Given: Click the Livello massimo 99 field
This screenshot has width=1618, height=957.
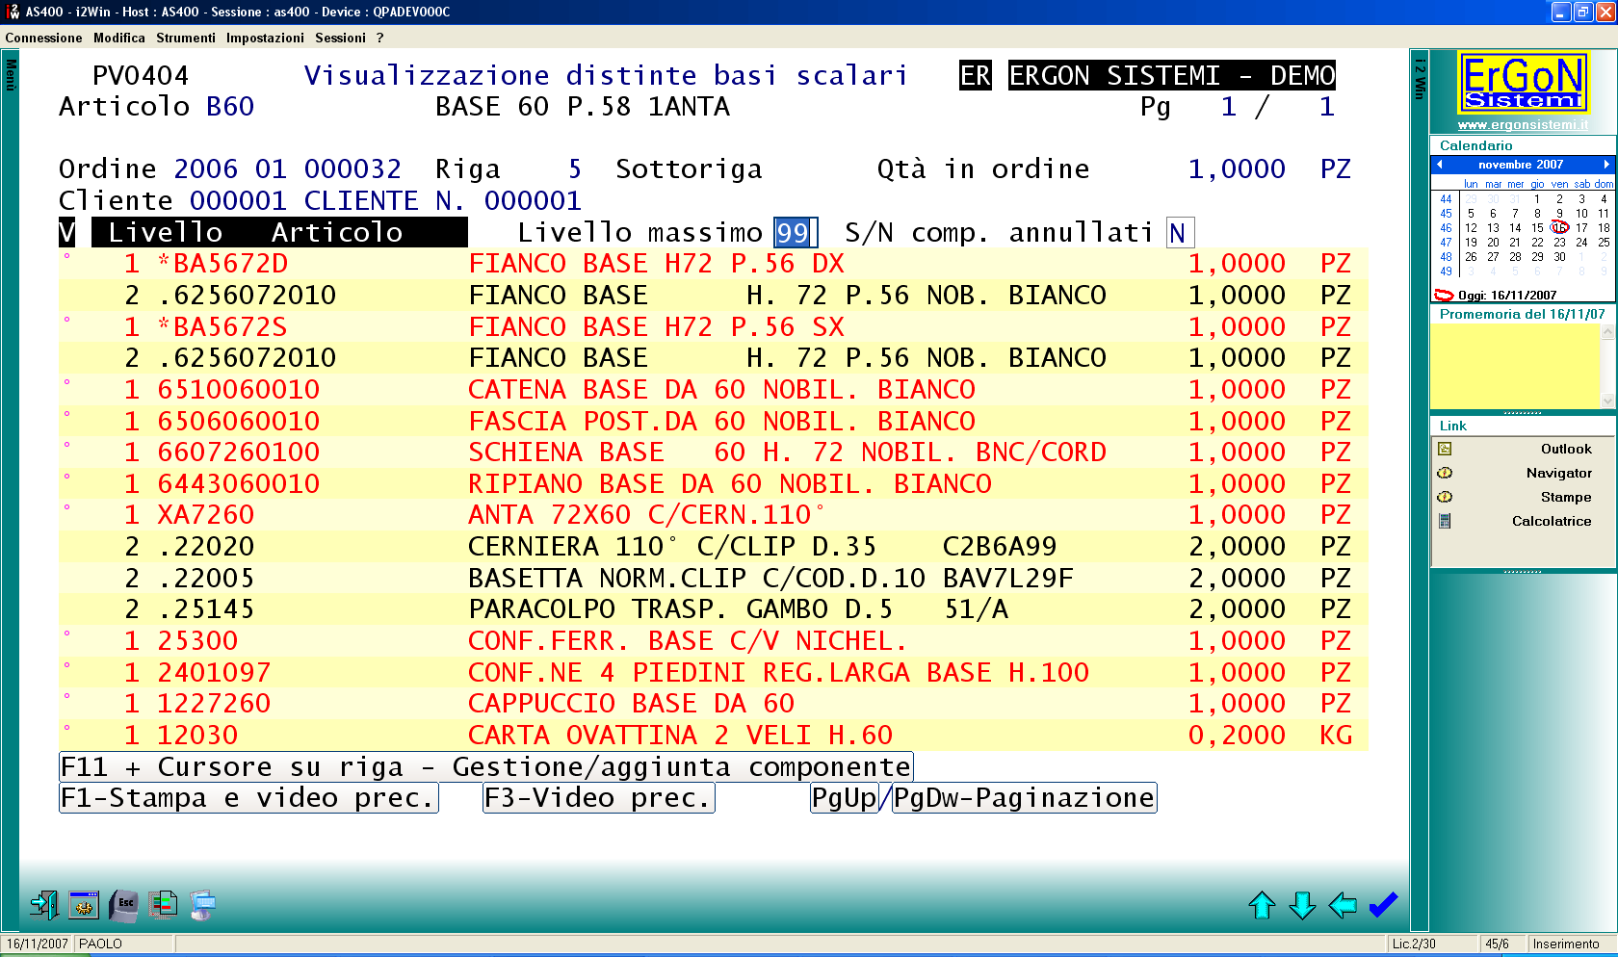Looking at the screenshot, I should pyautogui.click(x=796, y=232).
